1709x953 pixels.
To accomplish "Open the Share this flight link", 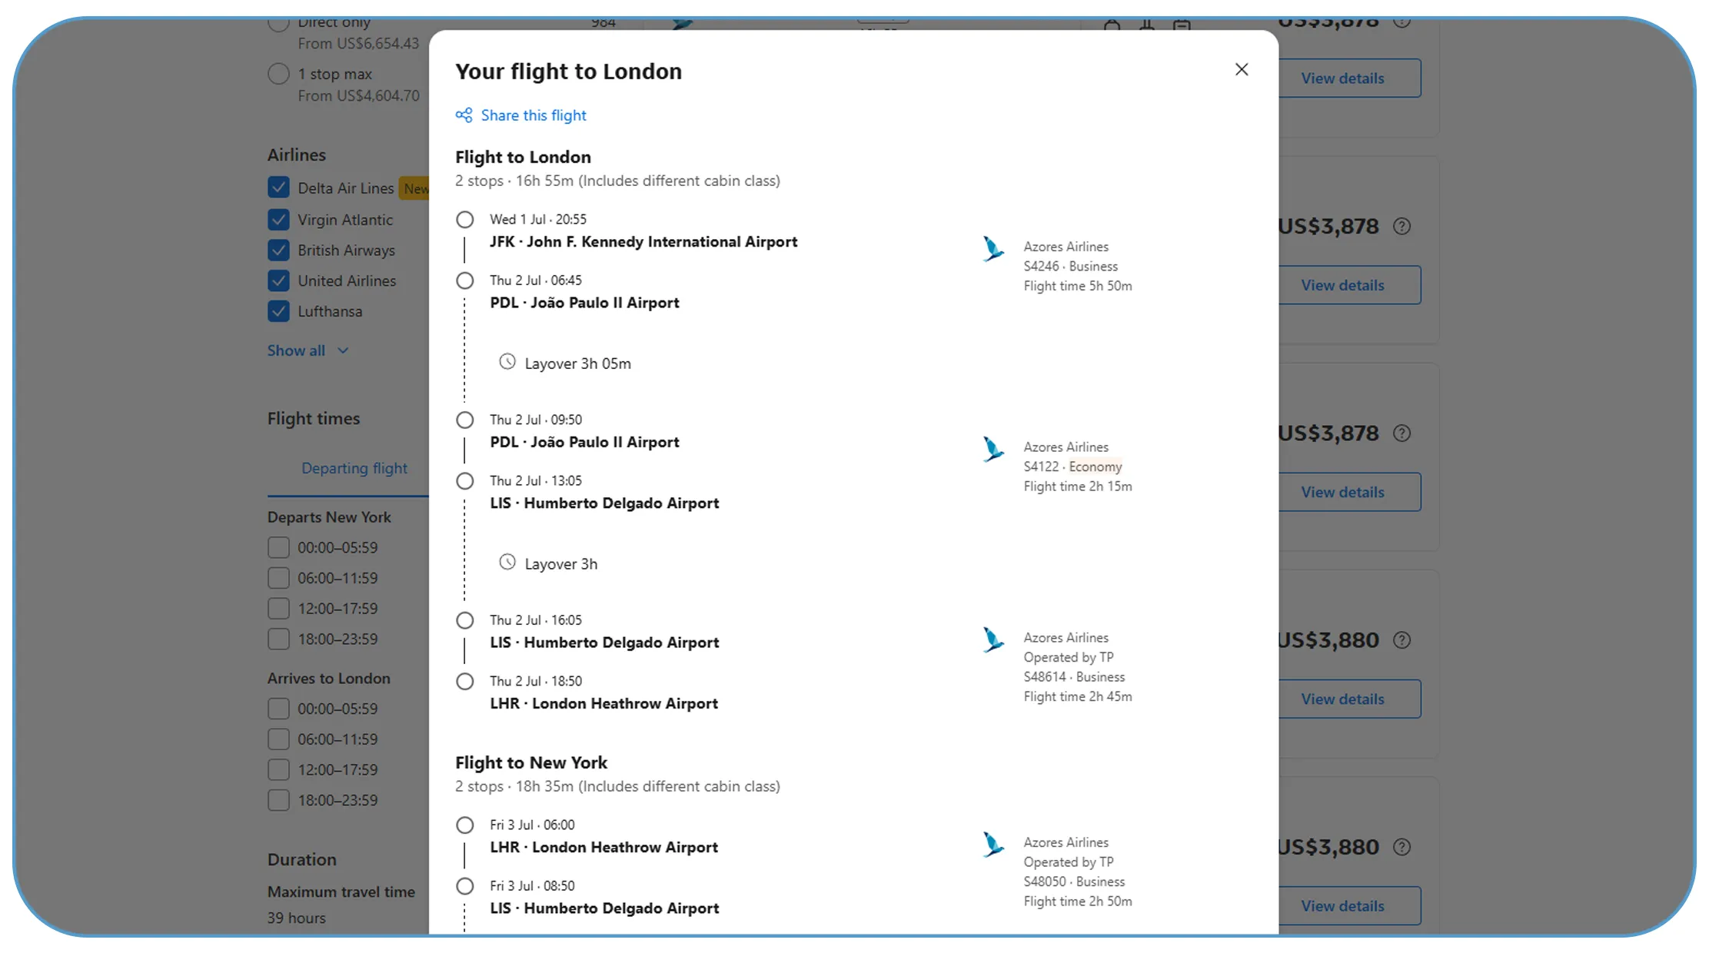I will 534,115.
